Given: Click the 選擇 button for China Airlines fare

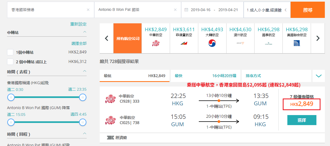Looking at the screenshot, I should (302, 120).
